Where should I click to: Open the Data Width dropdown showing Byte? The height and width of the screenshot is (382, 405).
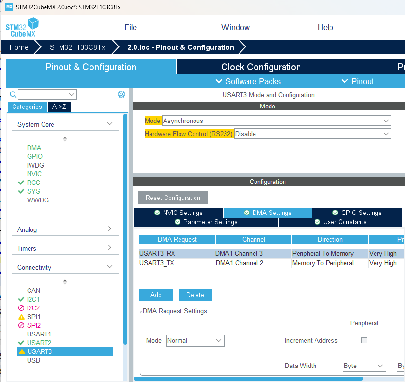(x=364, y=366)
